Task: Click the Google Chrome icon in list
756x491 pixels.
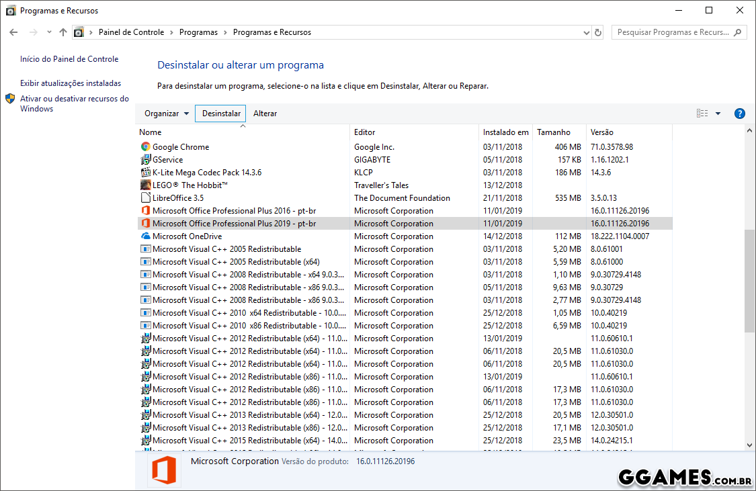Action: coord(146,147)
